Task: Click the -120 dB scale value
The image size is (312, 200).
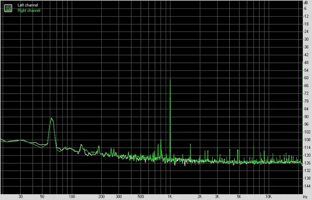Action: pos(307,155)
